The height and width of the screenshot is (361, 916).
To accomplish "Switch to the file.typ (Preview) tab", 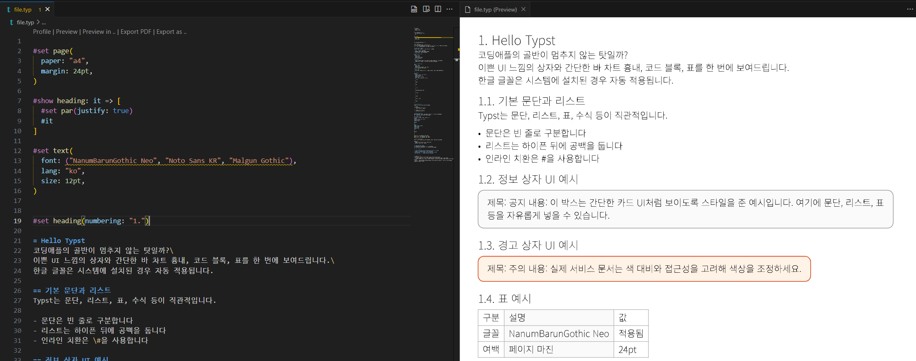I will pos(495,9).
